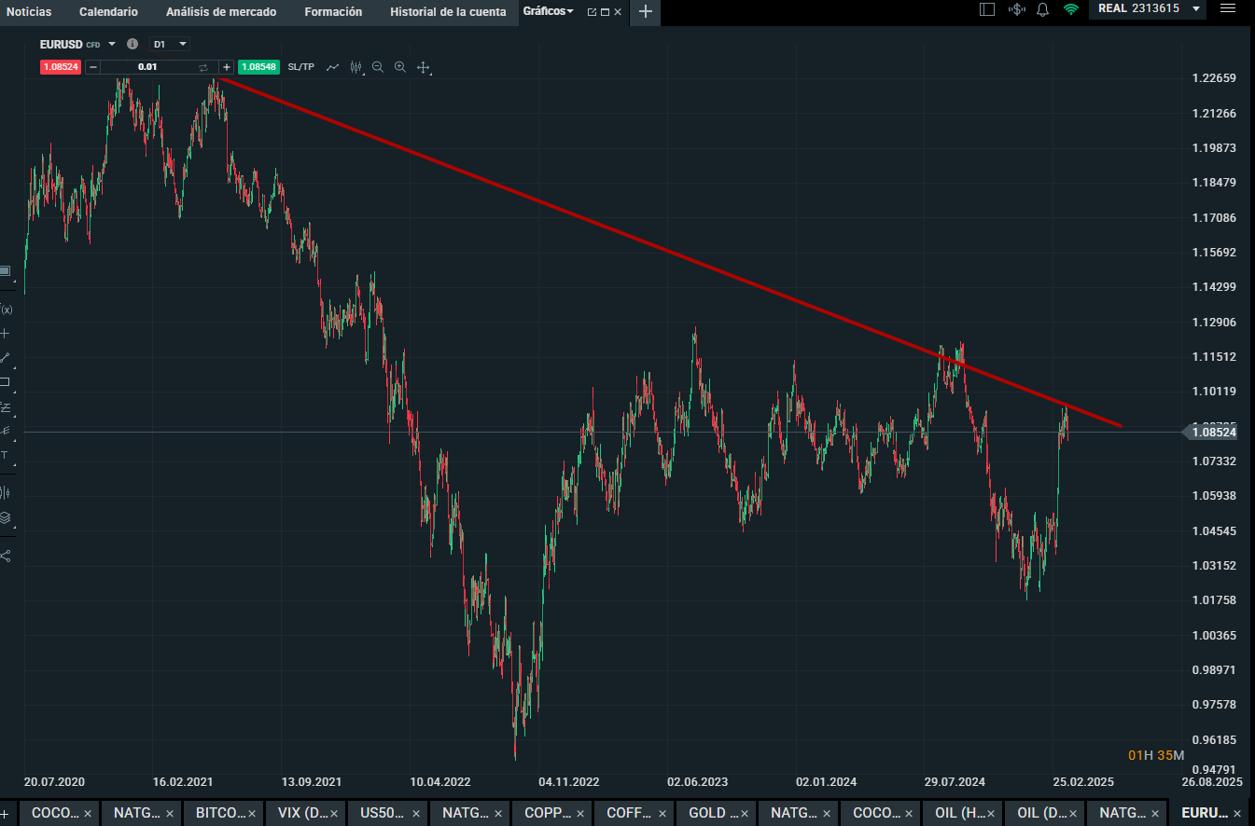1255x826 pixels.
Task: Open the f(x) indicators tool
Action: pyautogui.click(x=6, y=310)
